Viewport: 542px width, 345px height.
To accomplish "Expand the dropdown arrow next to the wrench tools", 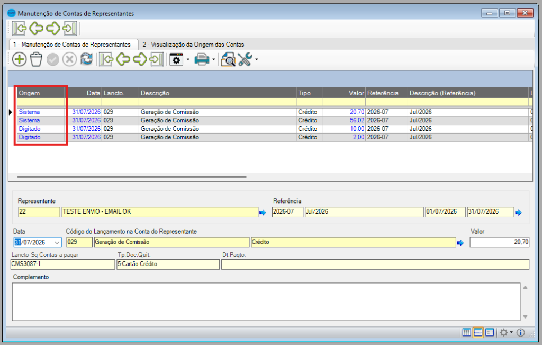I will tap(257, 59).
